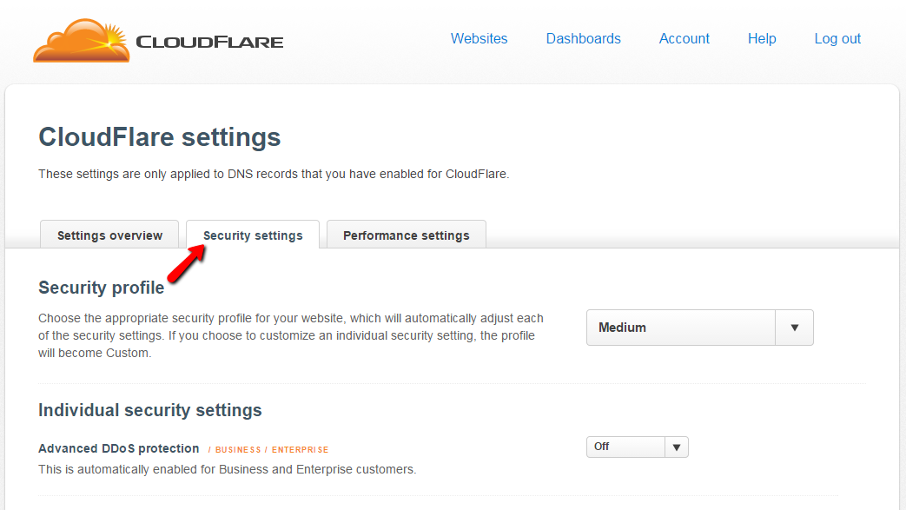
Task: Open the Medium security profile dropdown
Action: pos(700,328)
